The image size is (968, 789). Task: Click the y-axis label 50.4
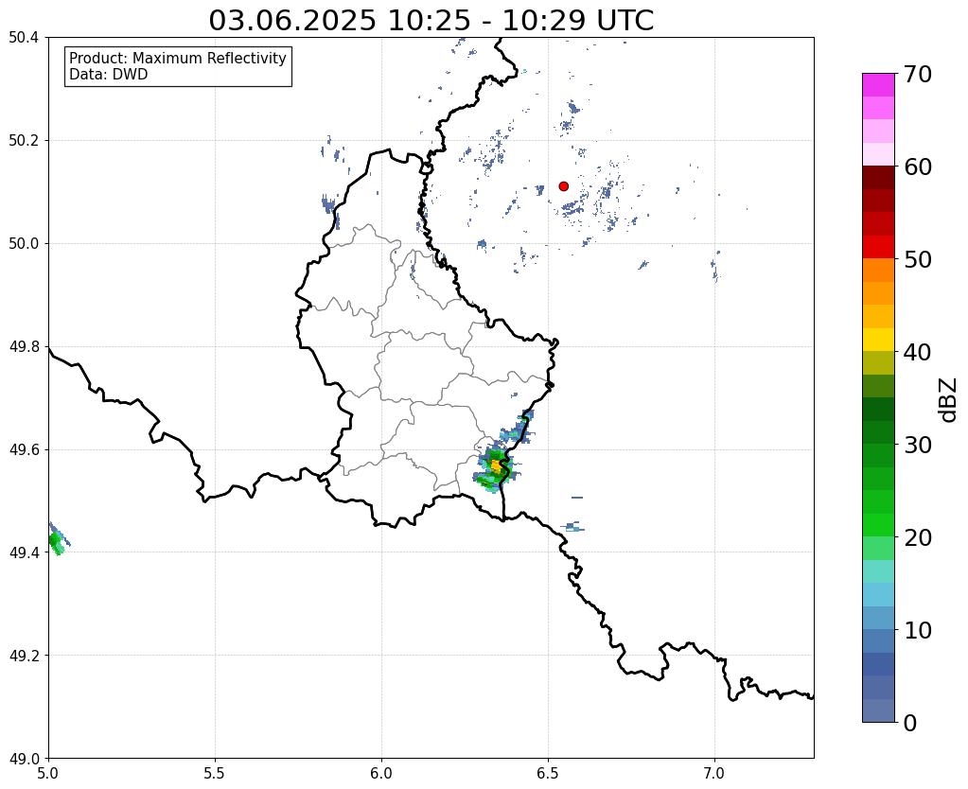[24, 38]
